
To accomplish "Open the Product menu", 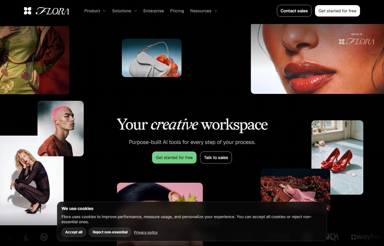I will coord(95,11).
